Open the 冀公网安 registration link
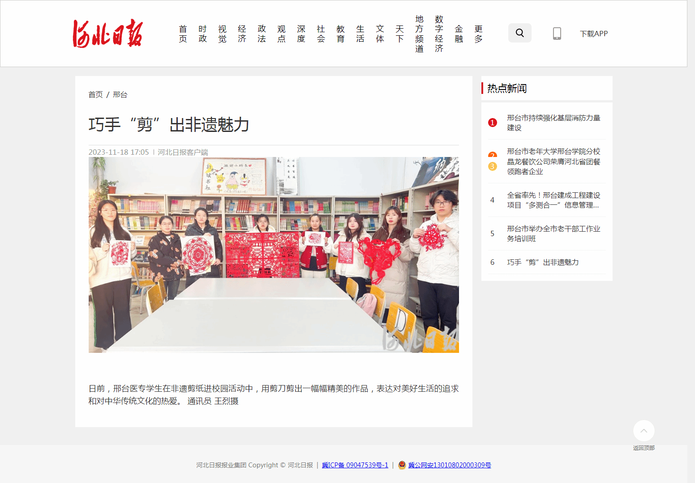The height and width of the screenshot is (483, 695). (449, 465)
